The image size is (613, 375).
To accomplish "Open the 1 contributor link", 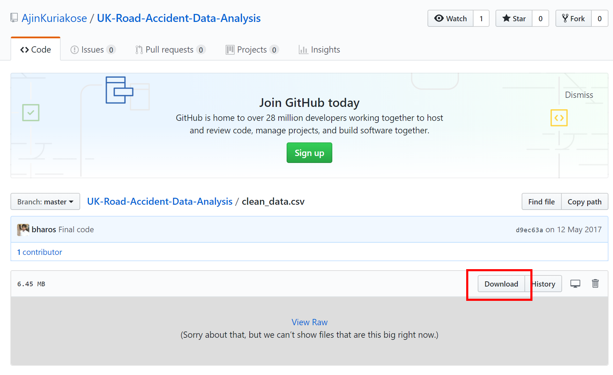I will [x=39, y=252].
